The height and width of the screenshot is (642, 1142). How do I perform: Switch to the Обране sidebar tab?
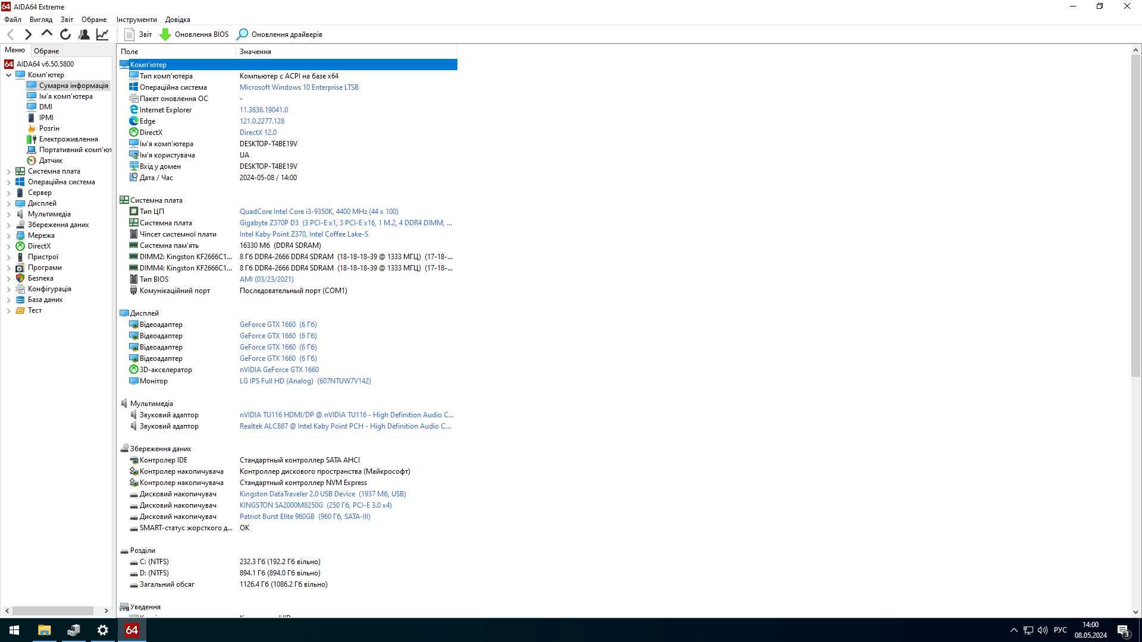(x=46, y=51)
